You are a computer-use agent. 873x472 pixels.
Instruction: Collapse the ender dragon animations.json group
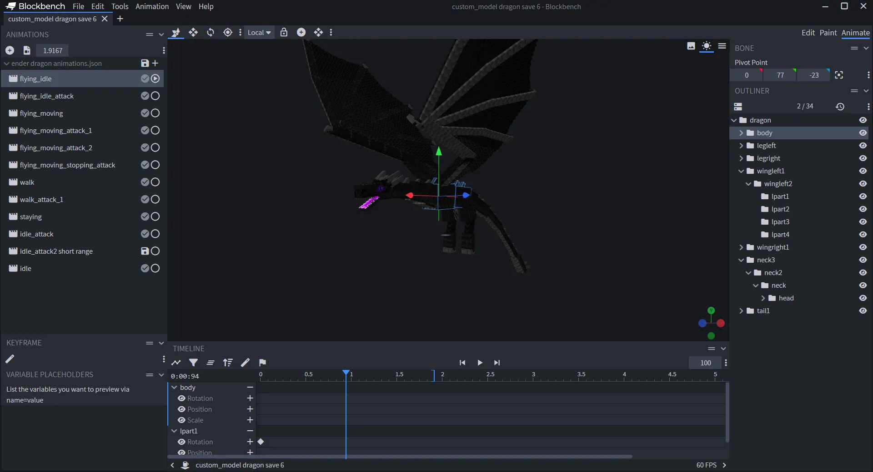pos(6,64)
